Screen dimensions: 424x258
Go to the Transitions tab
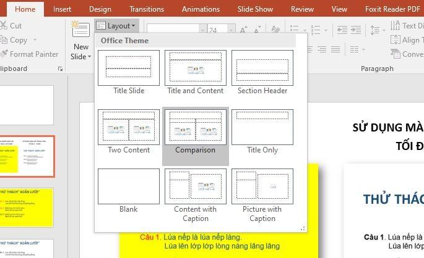pyautogui.click(x=147, y=9)
